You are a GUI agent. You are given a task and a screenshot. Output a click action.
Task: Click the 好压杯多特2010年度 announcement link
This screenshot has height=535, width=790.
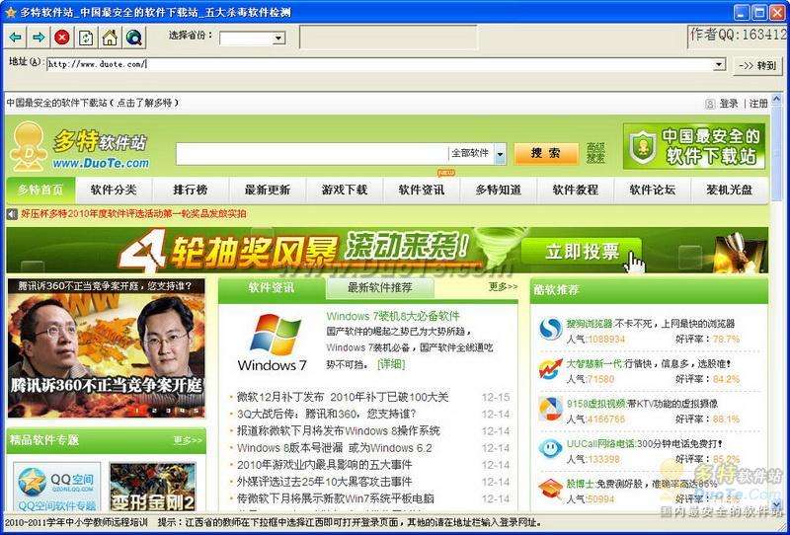pos(133,213)
